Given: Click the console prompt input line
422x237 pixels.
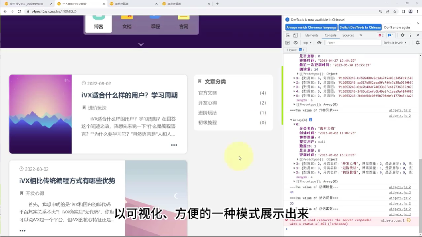Looking at the screenshot, I should coord(353,229).
